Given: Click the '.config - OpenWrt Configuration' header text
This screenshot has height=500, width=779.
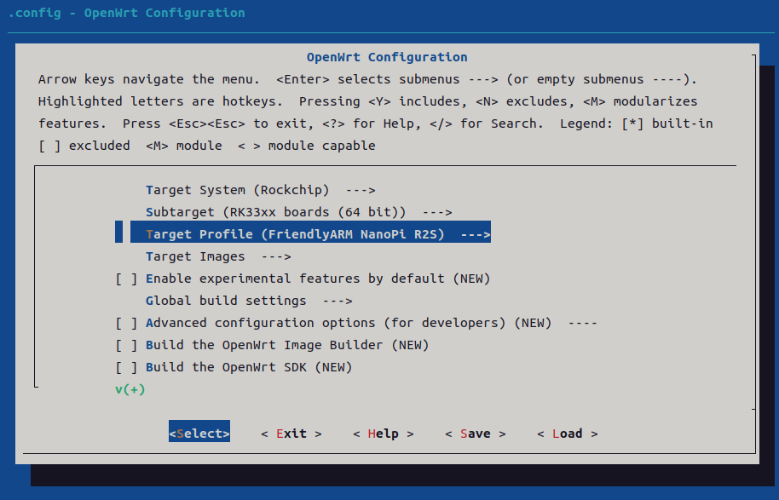Looking at the screenshot, I should pos(127,13).
